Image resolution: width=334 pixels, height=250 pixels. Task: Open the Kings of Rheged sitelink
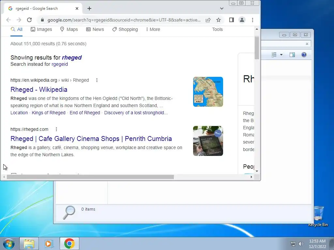pos(49,113)
